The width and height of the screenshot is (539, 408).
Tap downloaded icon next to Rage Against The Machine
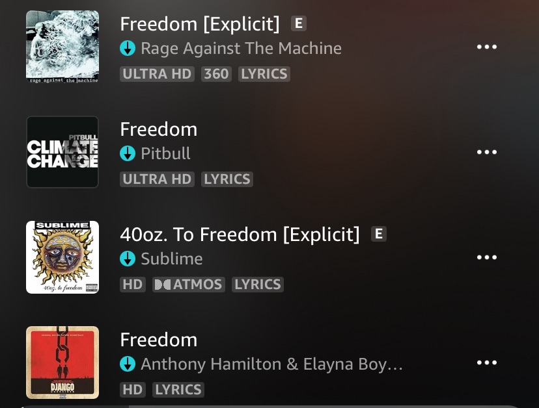[128, 48]
